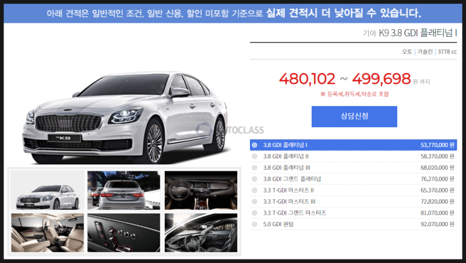
Task: Click the 3778 cc displacement text
Action: 447,52
